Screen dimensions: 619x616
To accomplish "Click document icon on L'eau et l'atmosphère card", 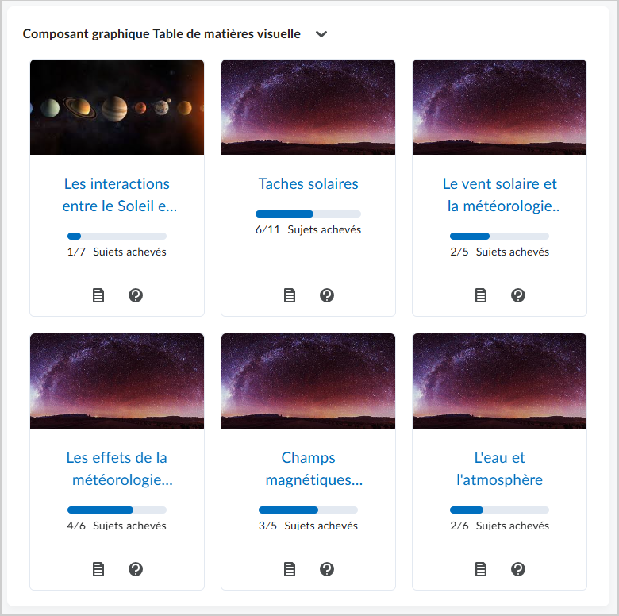I will (480, 569).
